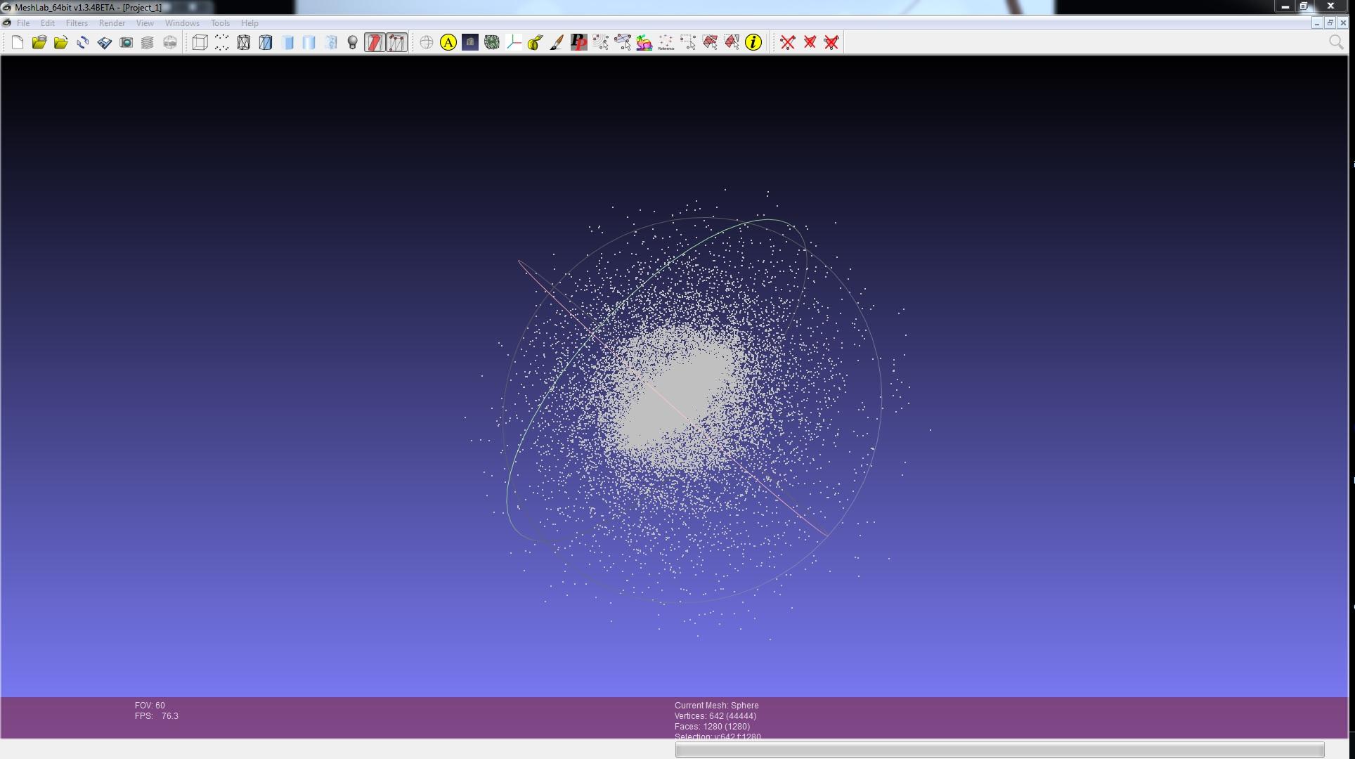The width and height of the screenshot is (1355, 759).
Task: Toggle points render mode
Action: tap(222, 43)
